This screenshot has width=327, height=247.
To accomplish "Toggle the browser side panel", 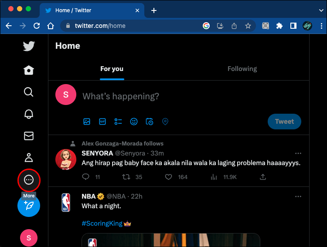I will 293,26.
